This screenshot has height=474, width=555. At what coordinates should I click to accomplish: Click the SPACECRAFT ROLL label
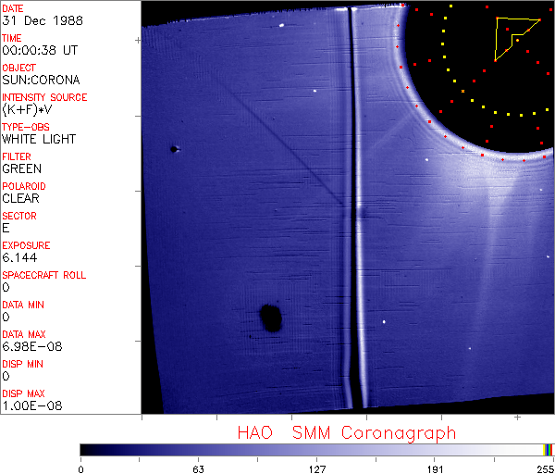click(x=44, y=275)
